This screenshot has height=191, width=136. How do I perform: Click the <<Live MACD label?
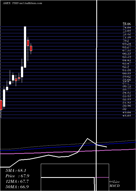point(115,184)
